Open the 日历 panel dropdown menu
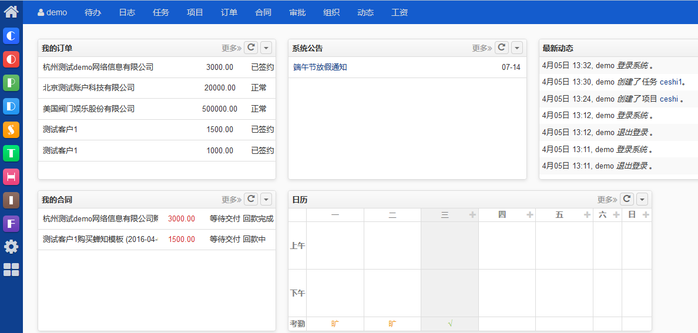This screenshot has width=698, height=333. (x=642, y=200)
